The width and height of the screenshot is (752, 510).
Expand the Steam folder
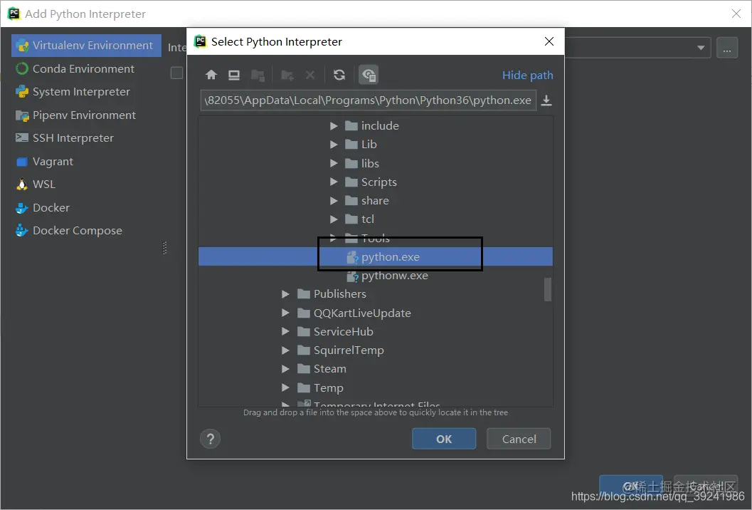tap(285, 369)
